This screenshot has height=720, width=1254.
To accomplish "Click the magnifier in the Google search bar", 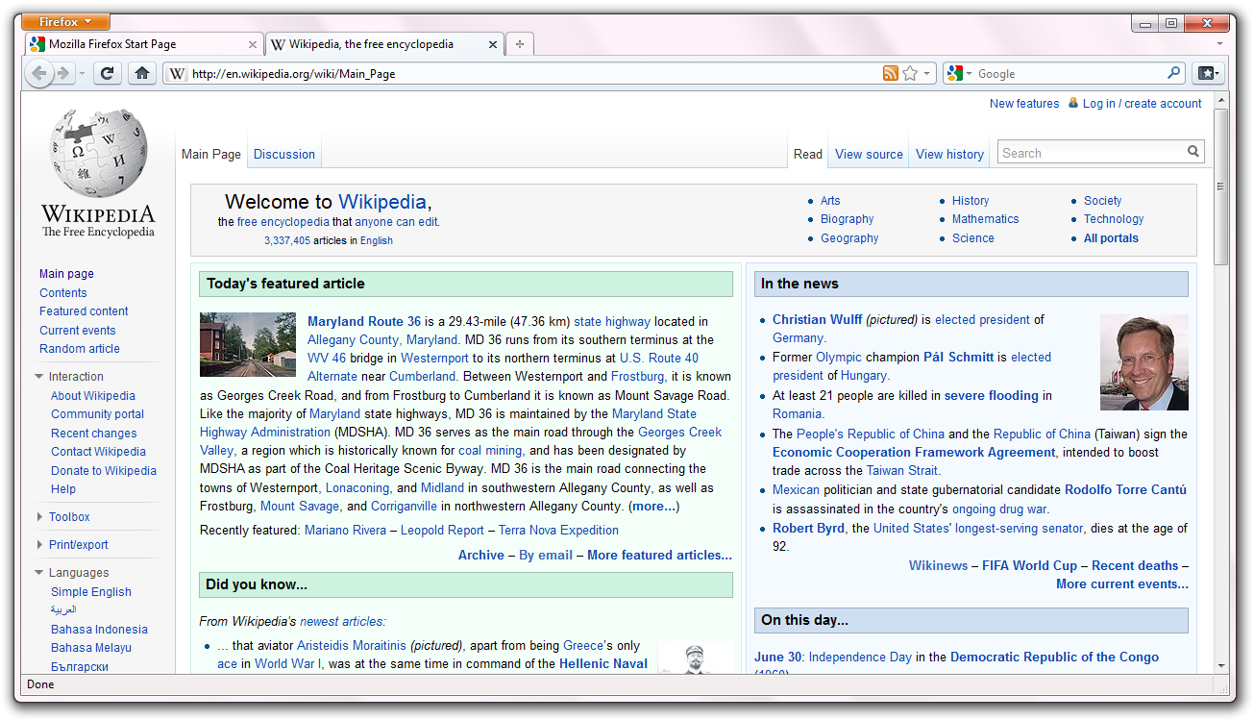I will click(1173, 73).
